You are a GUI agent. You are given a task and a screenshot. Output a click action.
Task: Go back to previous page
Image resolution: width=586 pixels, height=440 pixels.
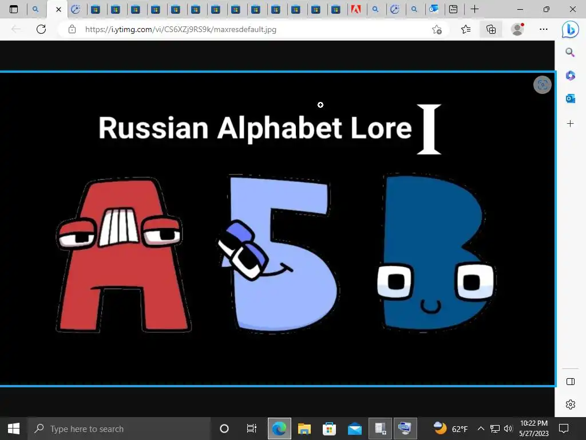pos(16,29)
